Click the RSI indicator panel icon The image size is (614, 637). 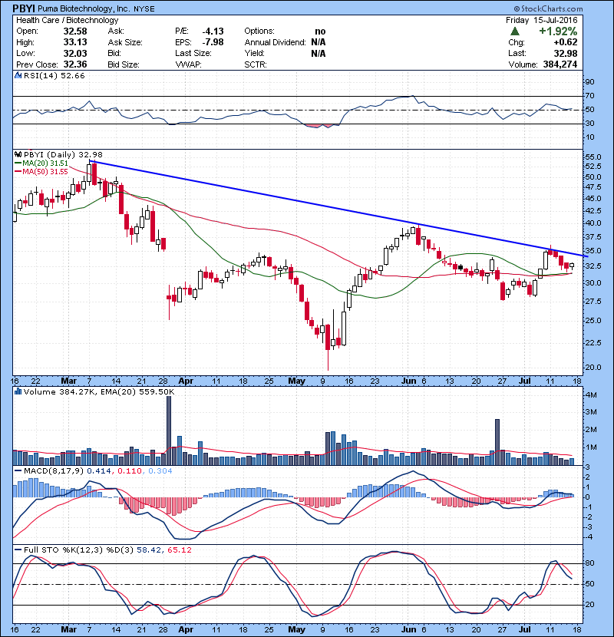tap(18, 75)
